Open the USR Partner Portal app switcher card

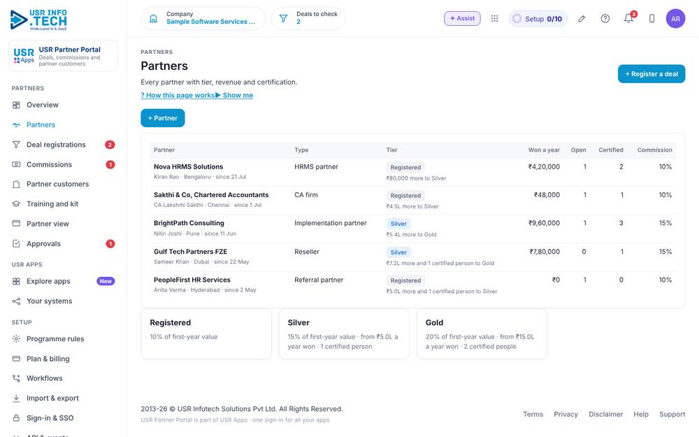(64, 56)
